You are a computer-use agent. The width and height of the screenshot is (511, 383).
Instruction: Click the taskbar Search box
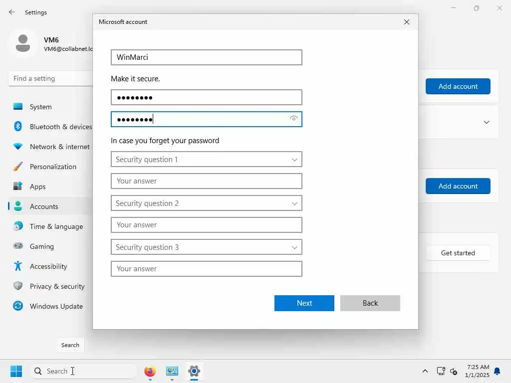point(84,371)
